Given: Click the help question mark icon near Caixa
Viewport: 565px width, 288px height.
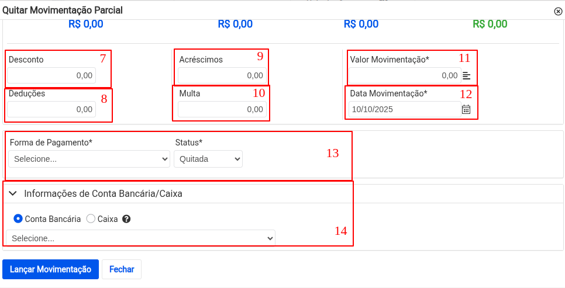Looking at the screenshot, I should [126, 219].
